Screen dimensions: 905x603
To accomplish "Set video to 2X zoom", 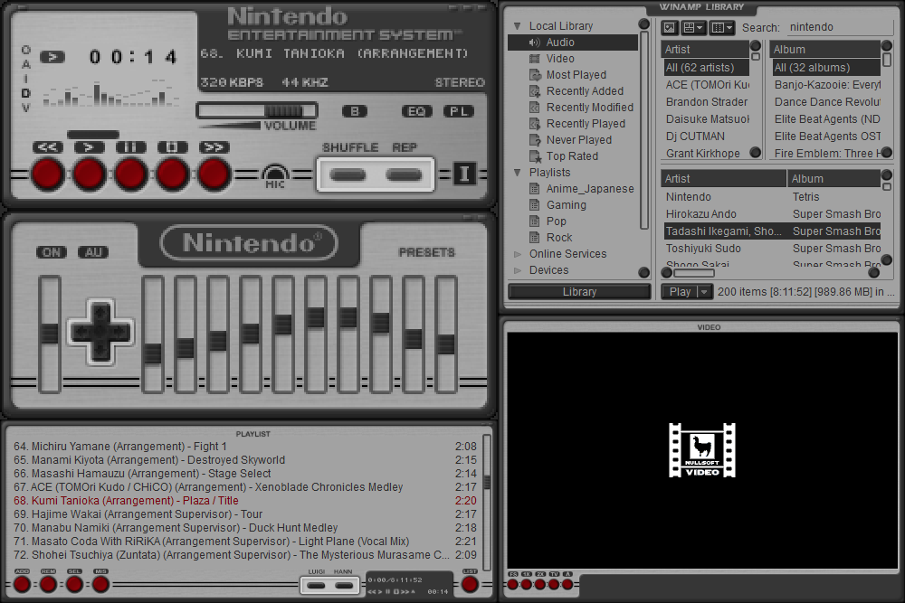I will (539, 585).
